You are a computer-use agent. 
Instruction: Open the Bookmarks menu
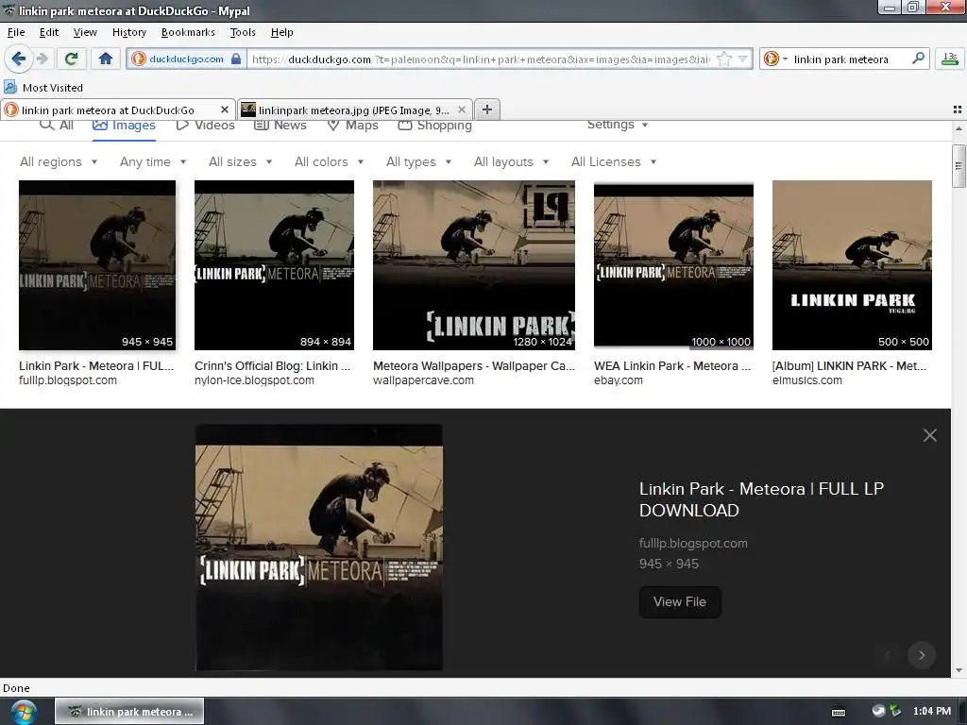point(188,32)
